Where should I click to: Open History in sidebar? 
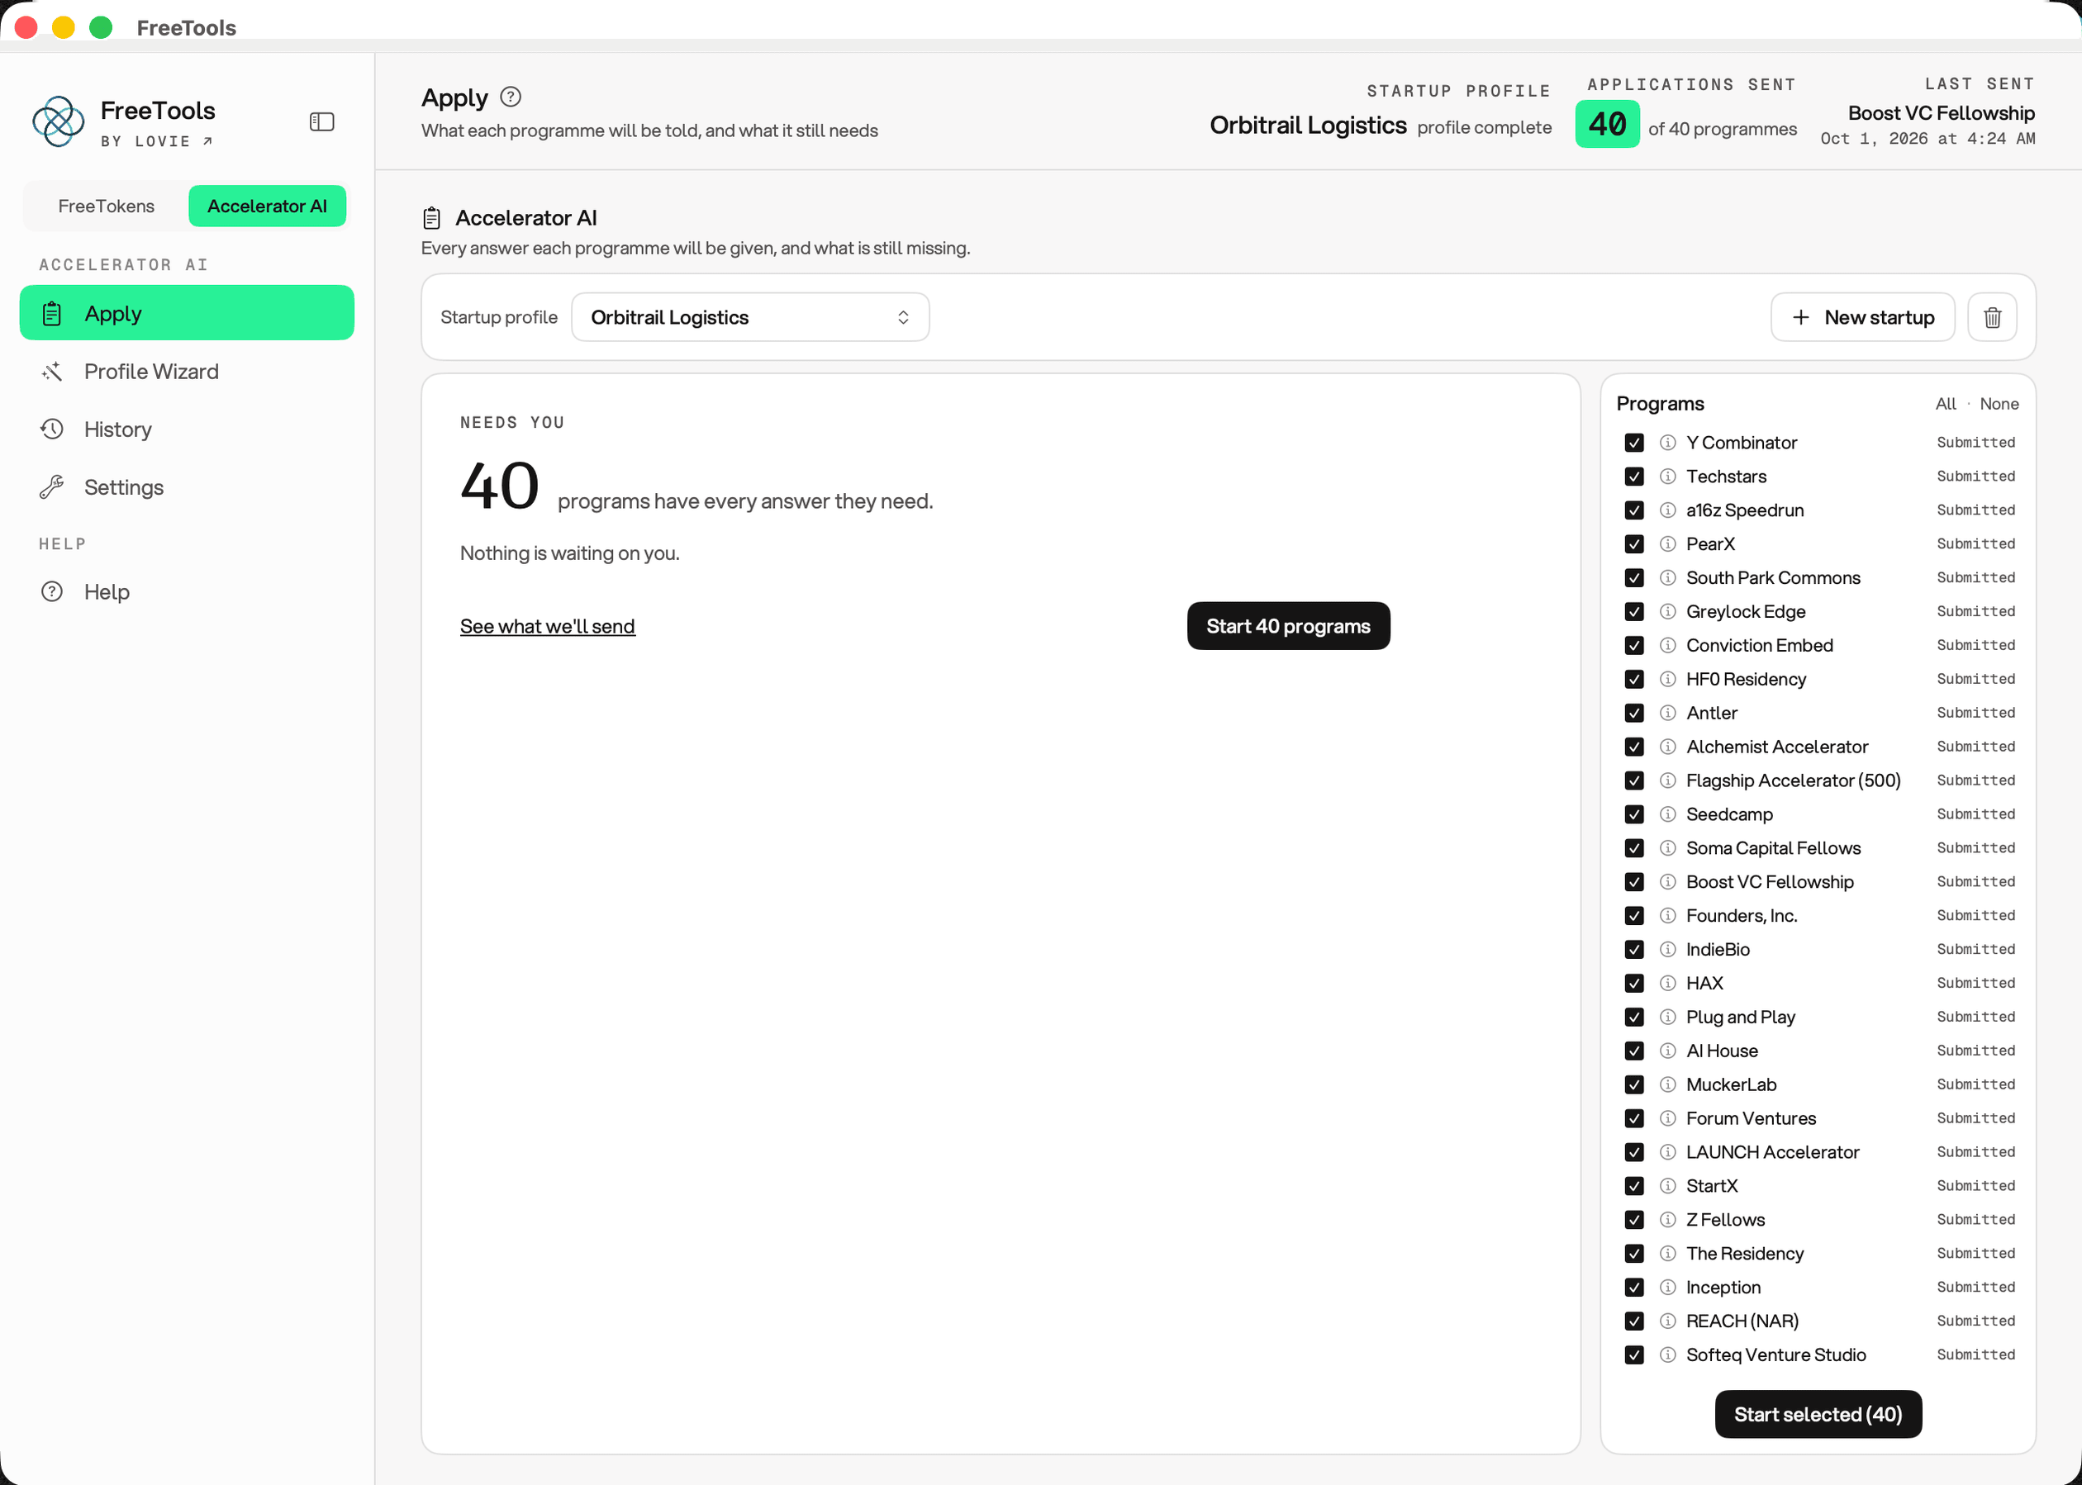187,429
